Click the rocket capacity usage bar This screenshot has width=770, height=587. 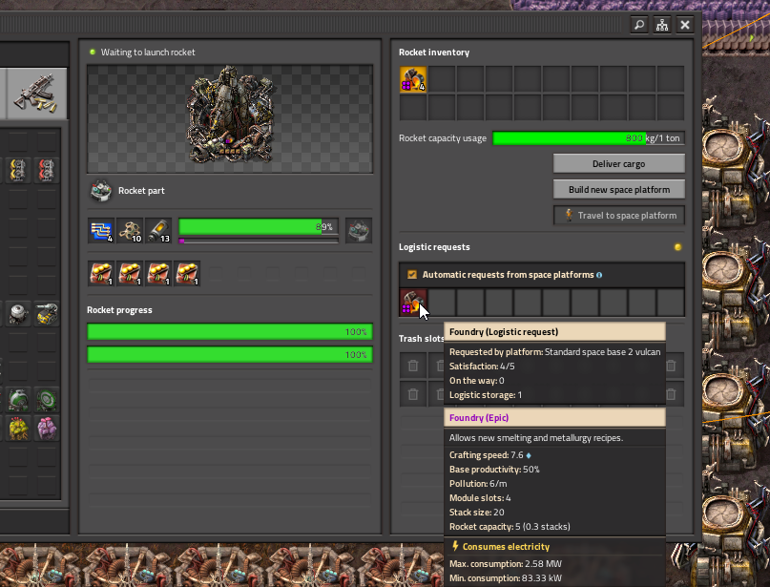tap(589, 138)
